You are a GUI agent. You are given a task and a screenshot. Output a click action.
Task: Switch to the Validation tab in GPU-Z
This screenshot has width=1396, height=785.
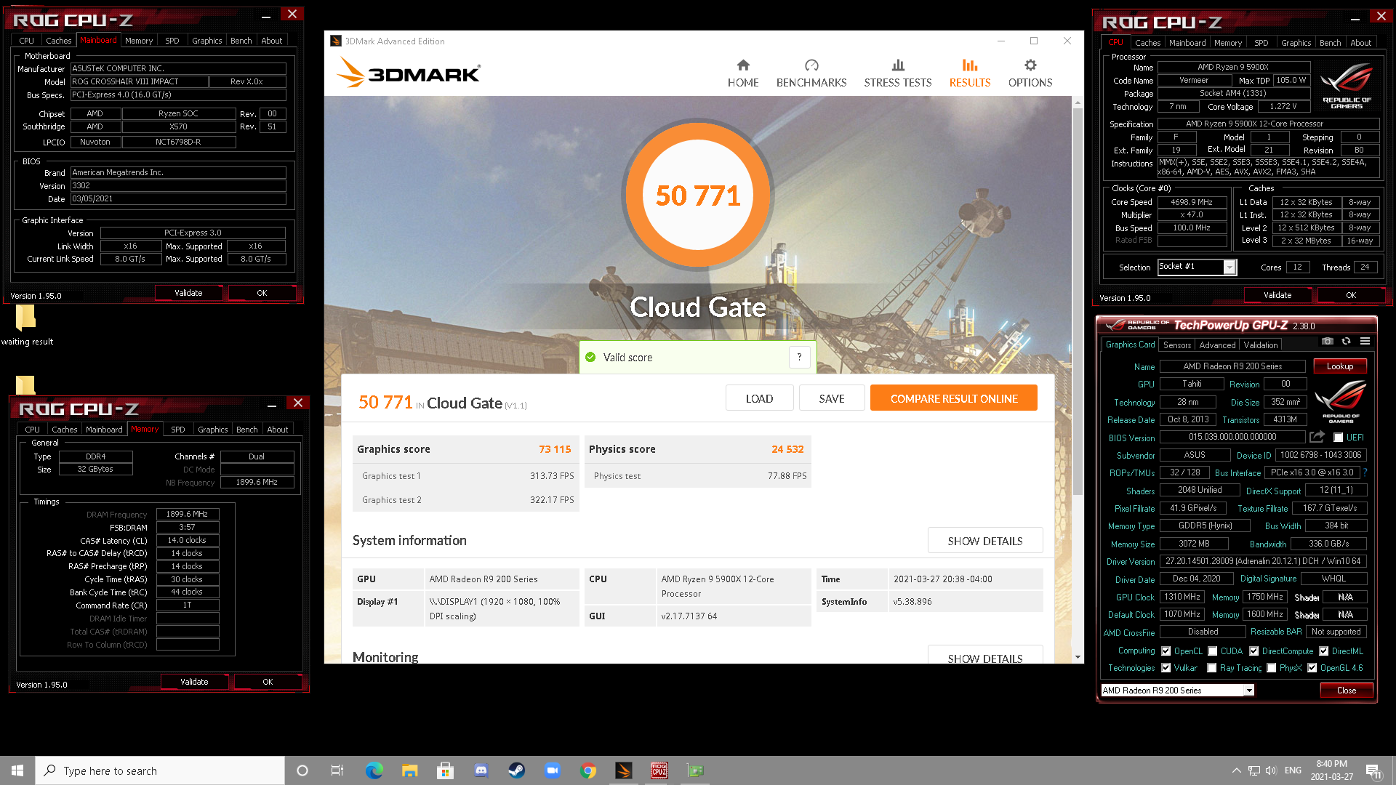tap(1260, 345)
